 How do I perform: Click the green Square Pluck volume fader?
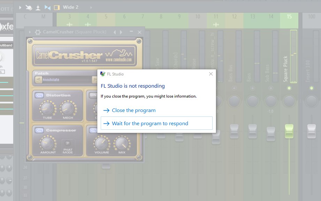[289, 131]
